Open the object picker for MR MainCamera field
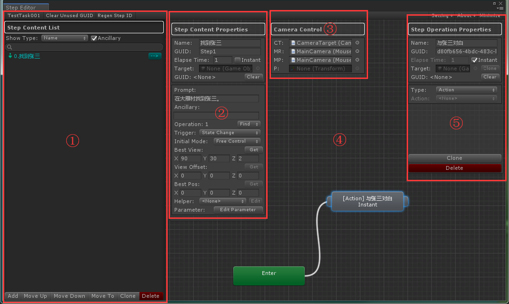The image size is (509, 304). tap(356, 51)
